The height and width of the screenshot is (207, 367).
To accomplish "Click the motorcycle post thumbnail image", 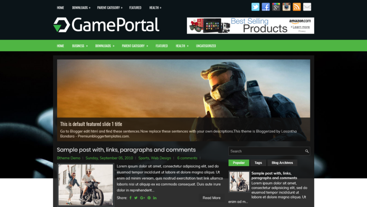I will point(86,185).
